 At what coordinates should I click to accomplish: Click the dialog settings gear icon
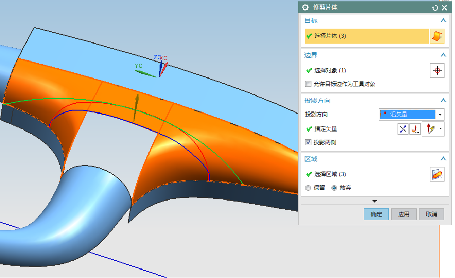[305, 7]
